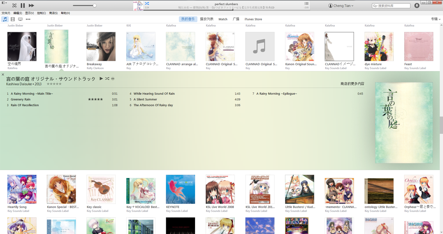Switch to the 播放列表 tab
The width and height of the screenshot is (443, 234).
(207, 19)
